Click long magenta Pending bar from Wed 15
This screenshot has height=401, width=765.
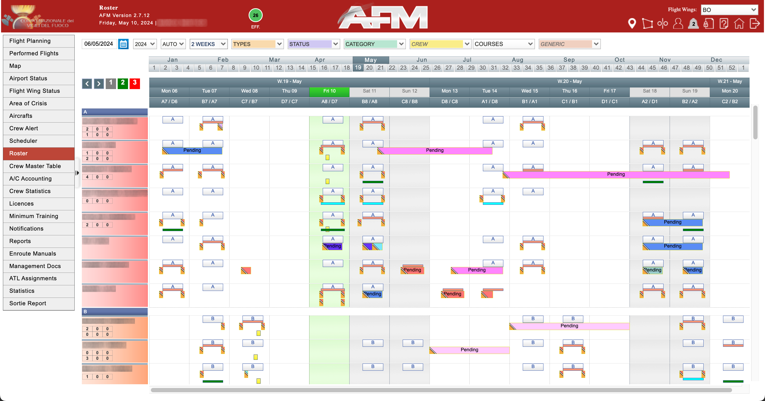(616, 174)
